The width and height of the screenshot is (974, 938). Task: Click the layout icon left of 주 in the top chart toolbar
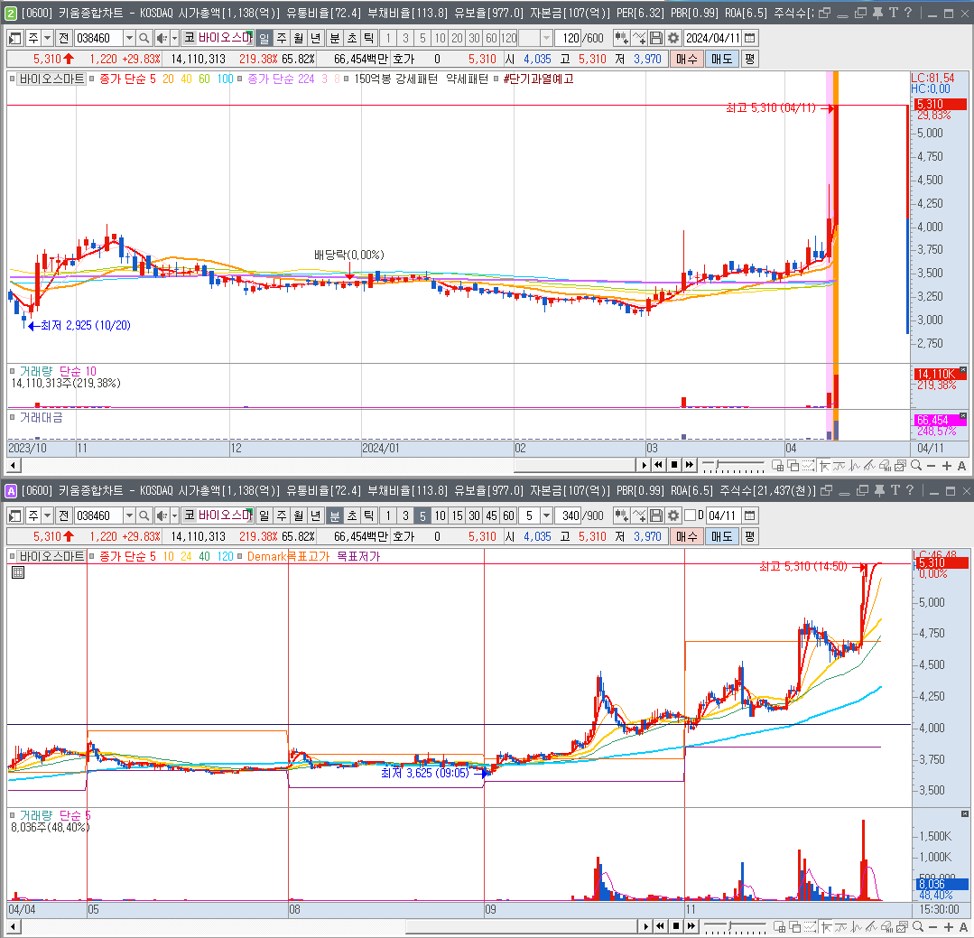(15, 39)
